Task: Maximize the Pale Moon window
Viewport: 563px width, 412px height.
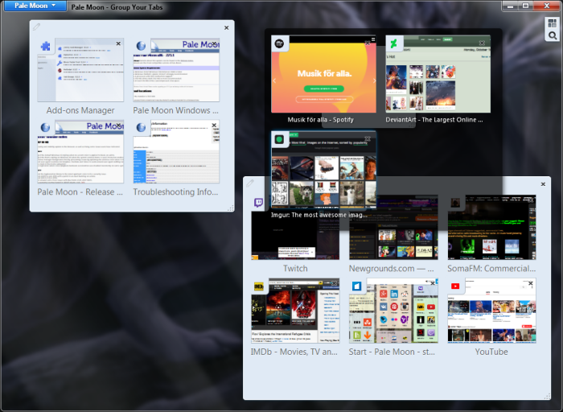Action: [525, 6]
